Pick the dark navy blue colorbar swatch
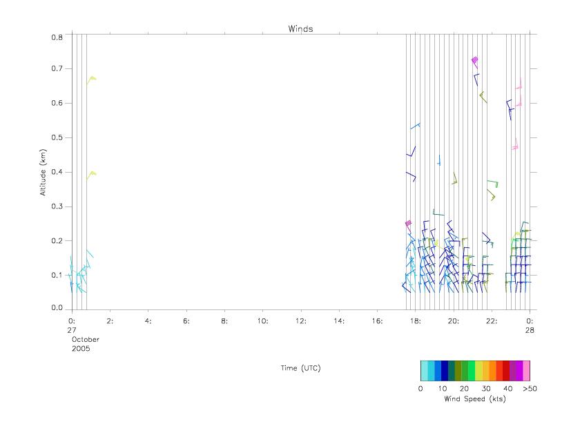 pos(445,371)
